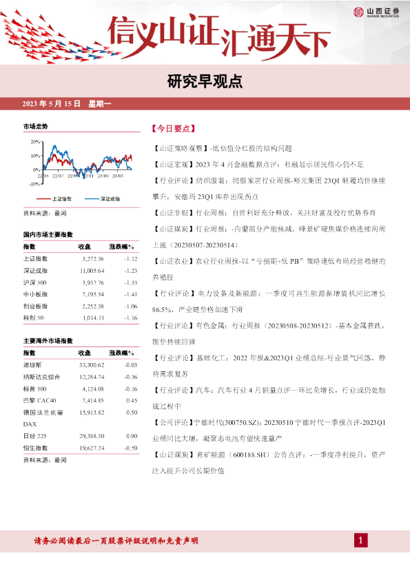Select the 沪深300 row in index table
This screenshot has width=410, height=580.
(x=81, y=282)
